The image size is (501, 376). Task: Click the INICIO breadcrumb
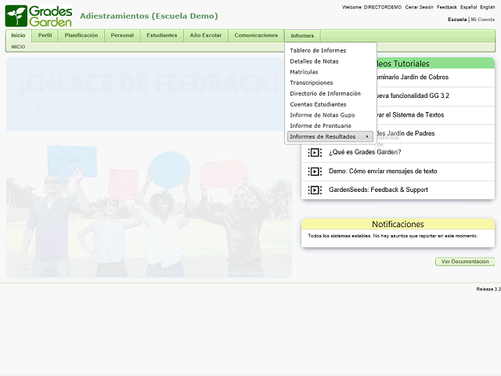(x=18, y=47)
